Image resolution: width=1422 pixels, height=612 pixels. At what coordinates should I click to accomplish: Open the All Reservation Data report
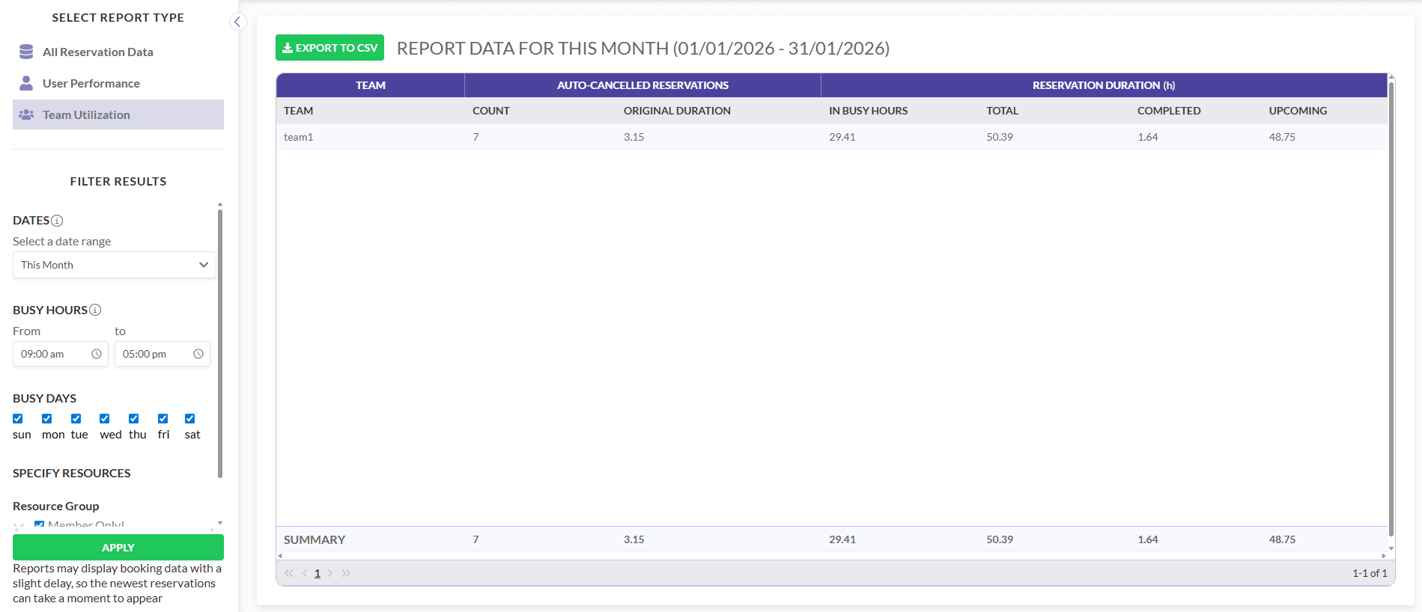(97, 52)
